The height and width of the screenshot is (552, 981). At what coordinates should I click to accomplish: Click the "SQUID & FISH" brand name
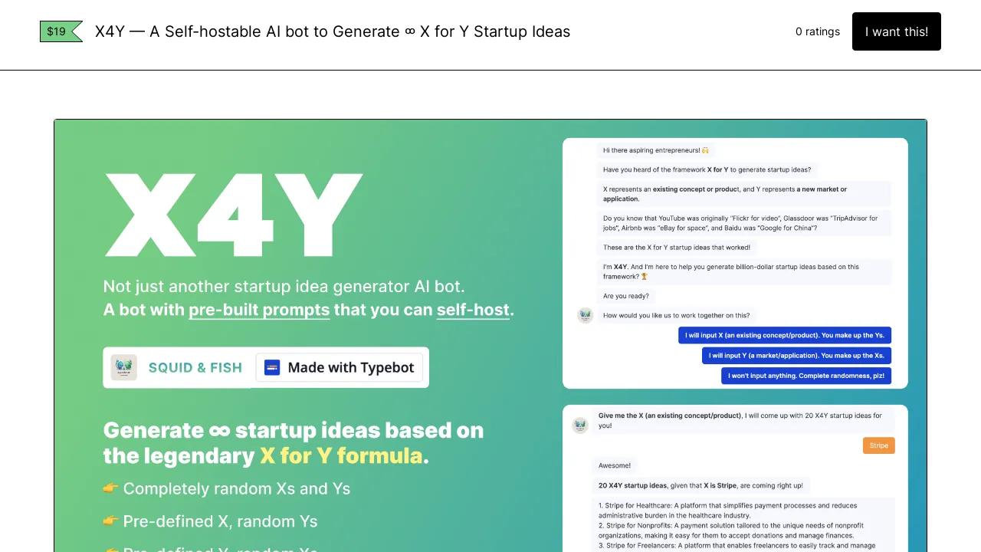tap(195, 367)
